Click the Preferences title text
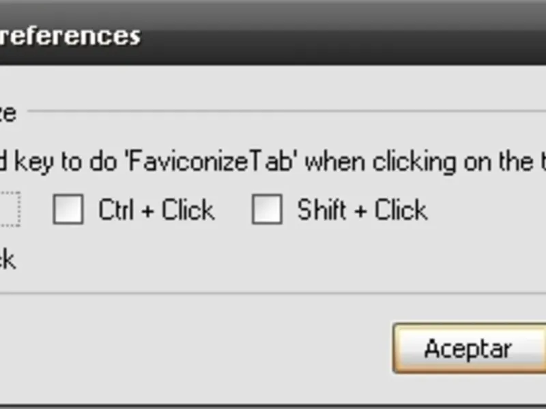 tap(70, 35)
